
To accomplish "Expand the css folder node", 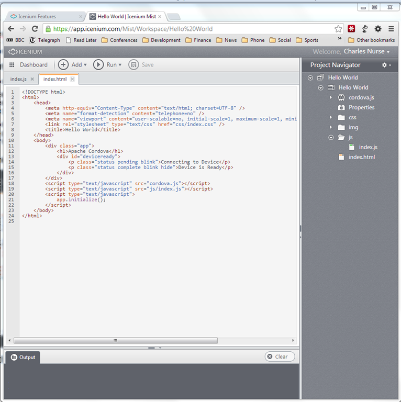I will 331,117.
